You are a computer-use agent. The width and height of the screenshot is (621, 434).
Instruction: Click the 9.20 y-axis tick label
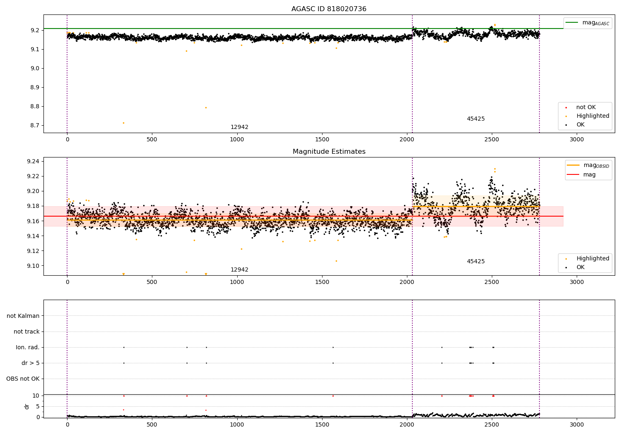coord(33,191)
